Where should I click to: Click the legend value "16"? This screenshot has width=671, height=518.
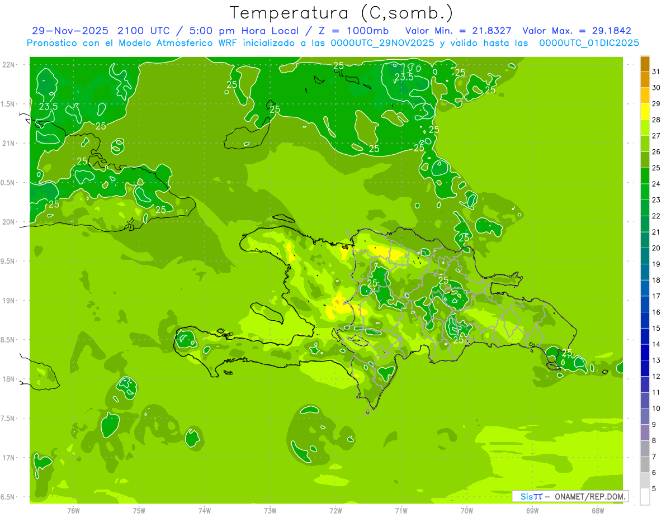point(656,312)
